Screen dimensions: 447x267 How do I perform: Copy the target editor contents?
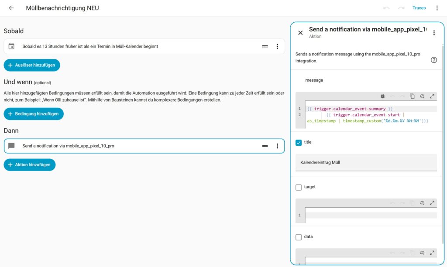[x=412, y=203]
